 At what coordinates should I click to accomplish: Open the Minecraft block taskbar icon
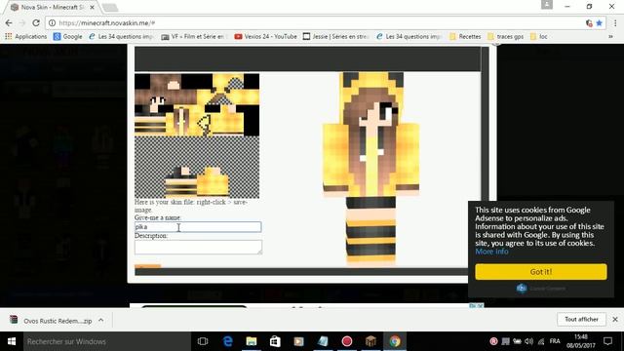pos(370,341)
